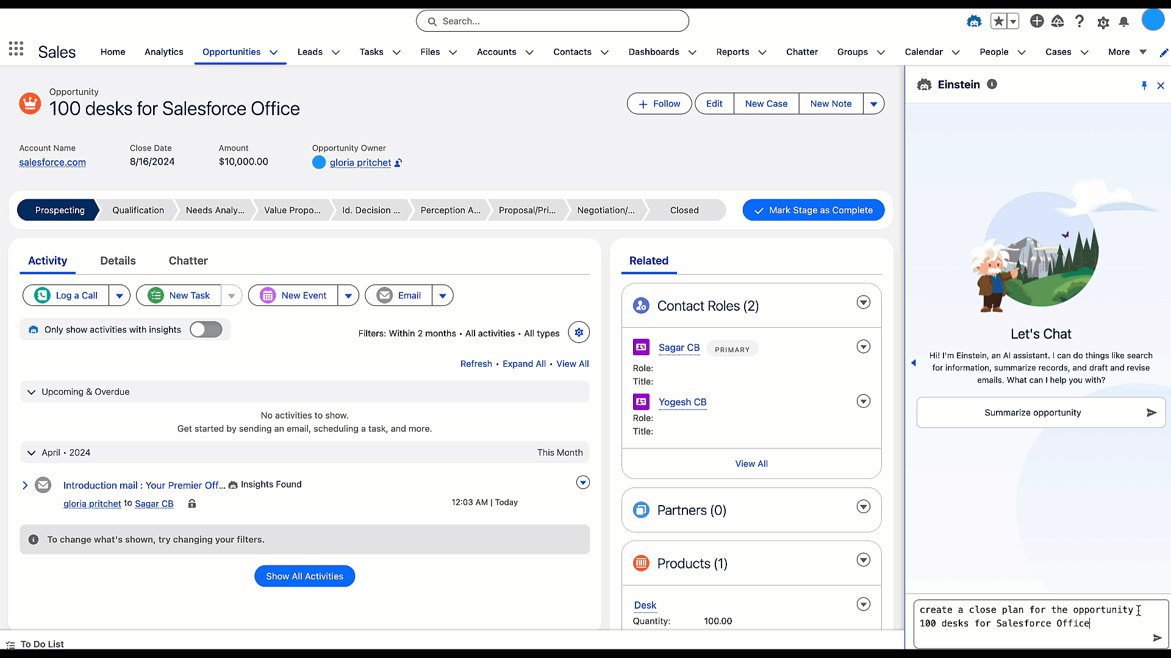Screen dimensions: 1171x658
Task: Click the Einstein info icon
Action: pyautogui.click(x=992, y=84)
